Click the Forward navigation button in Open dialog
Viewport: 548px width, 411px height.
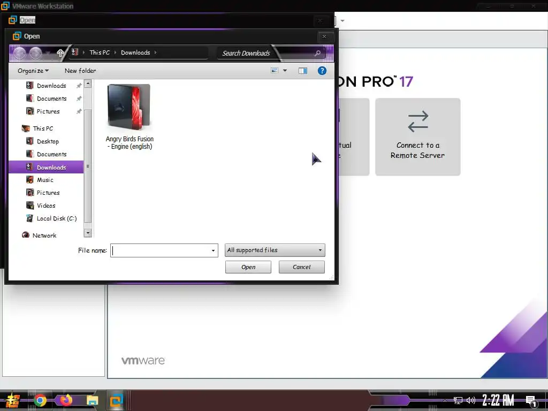pos(36,53)
